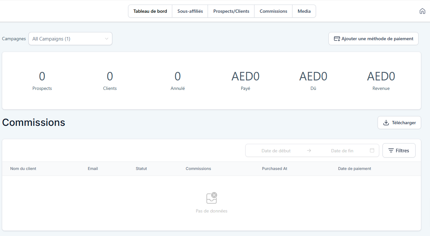Click the Nom du client column header
The image size is (430, 236).
click(x=23, y=169)
